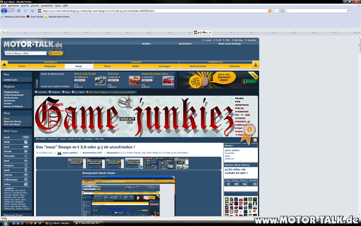This screenshot has height=226, width=361.
Task: Click the blog search field on Motor-Talk
Action: click(26, 53)
